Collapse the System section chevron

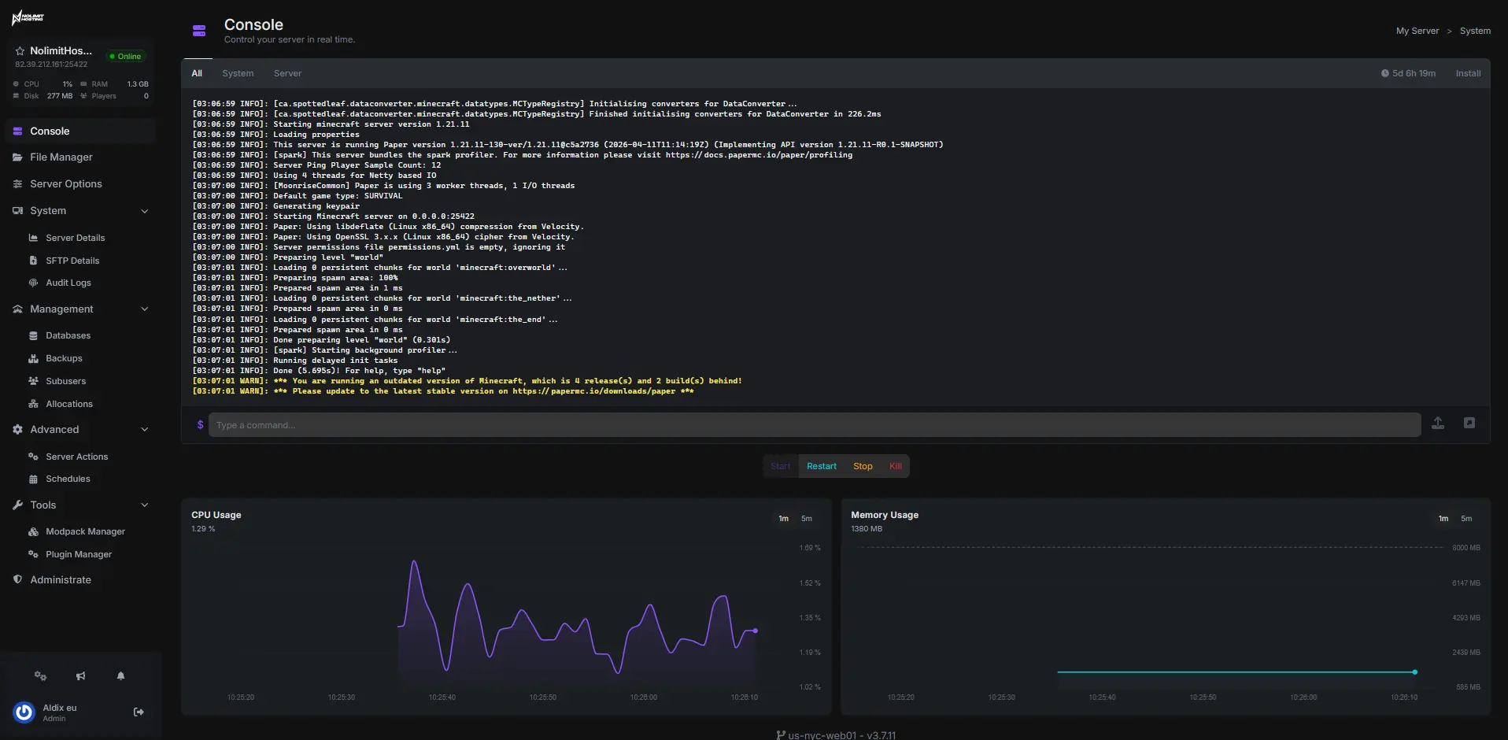(x=145, y=211)
